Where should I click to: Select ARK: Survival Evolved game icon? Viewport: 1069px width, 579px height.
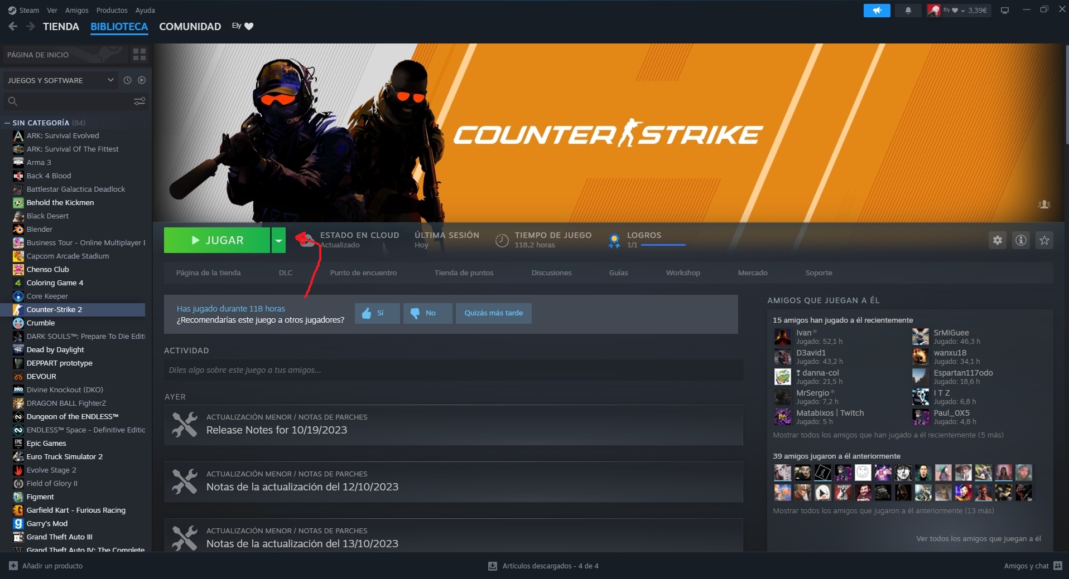coord(18,135)
